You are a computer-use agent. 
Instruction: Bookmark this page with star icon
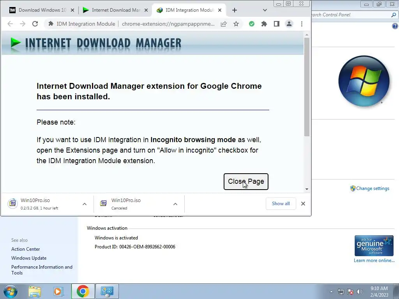point(236,24)
